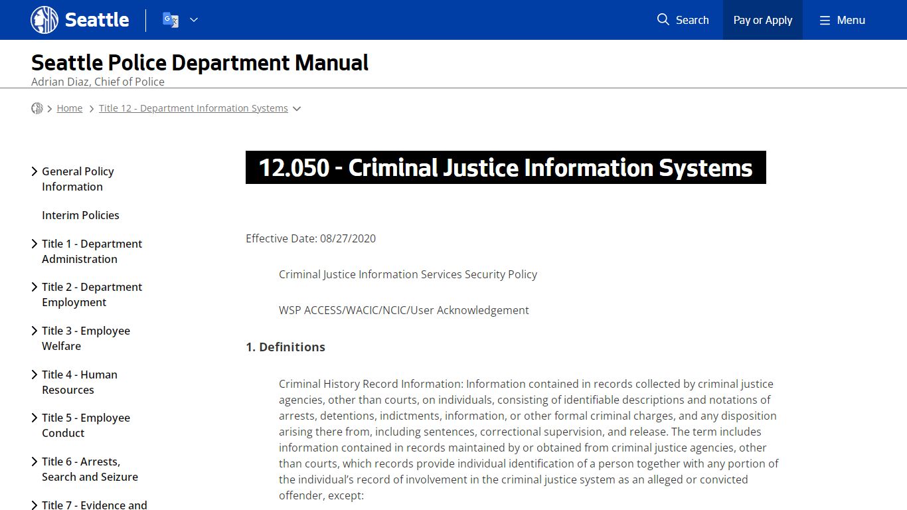Expand Title 2 - Department Employment chevron
Viewport: 907px width, 510px height.
[35, 287]
